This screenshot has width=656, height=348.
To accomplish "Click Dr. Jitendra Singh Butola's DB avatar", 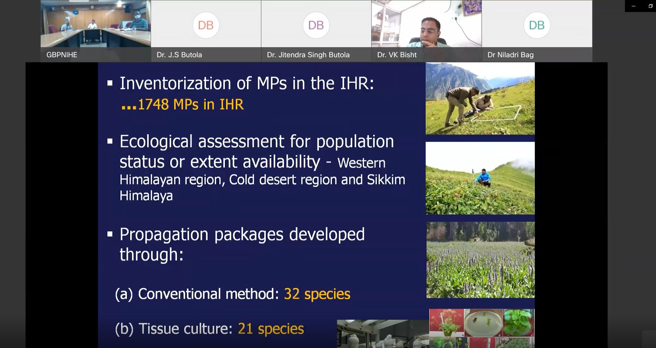I will click(x=316, y=25).
